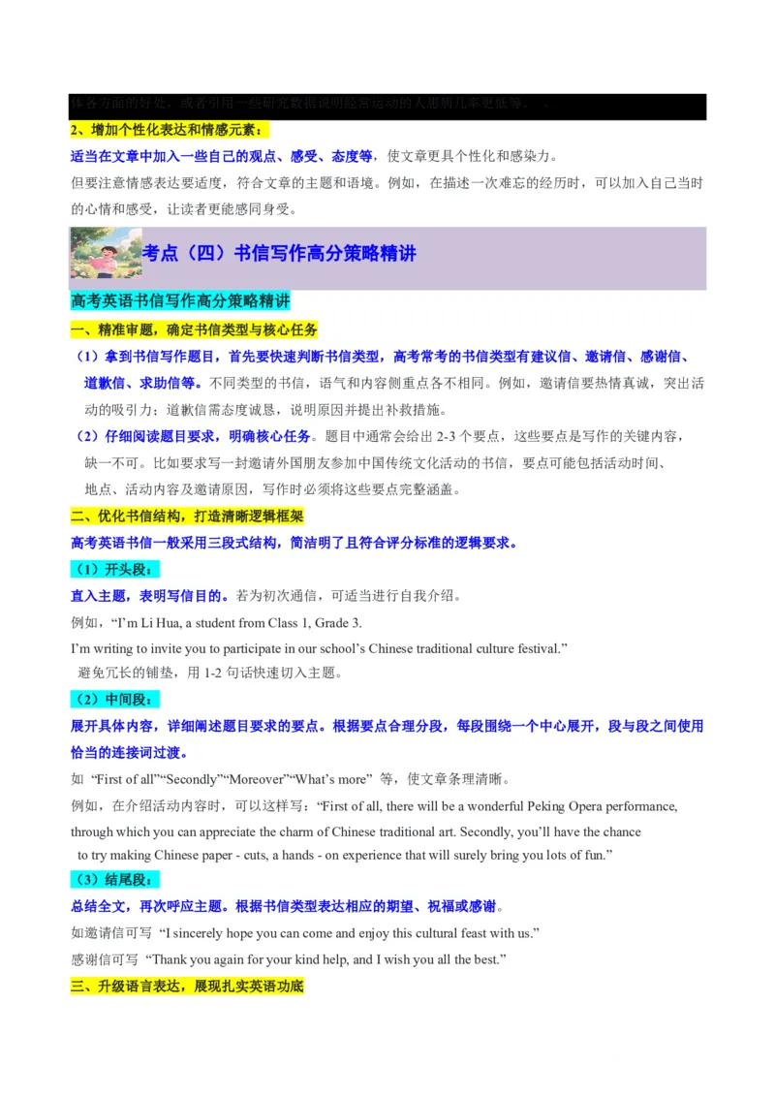Click line '避免冗长的铺垫，用 1-2 句话快速切入主题。'
The width and height of the screenshot is (775, 1097).
coord(210,674)
